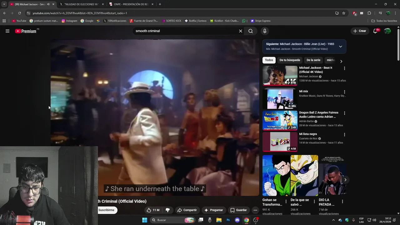Run the search with the magnifier button
Image resolution: width=400 pixels, height=225 pixels.
click(251, 31)
